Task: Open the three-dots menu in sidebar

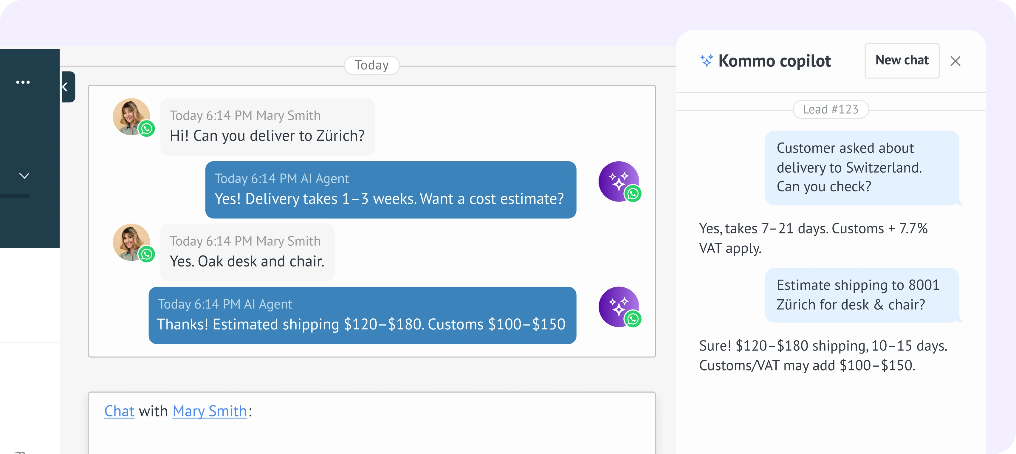Action: point(23,82)
